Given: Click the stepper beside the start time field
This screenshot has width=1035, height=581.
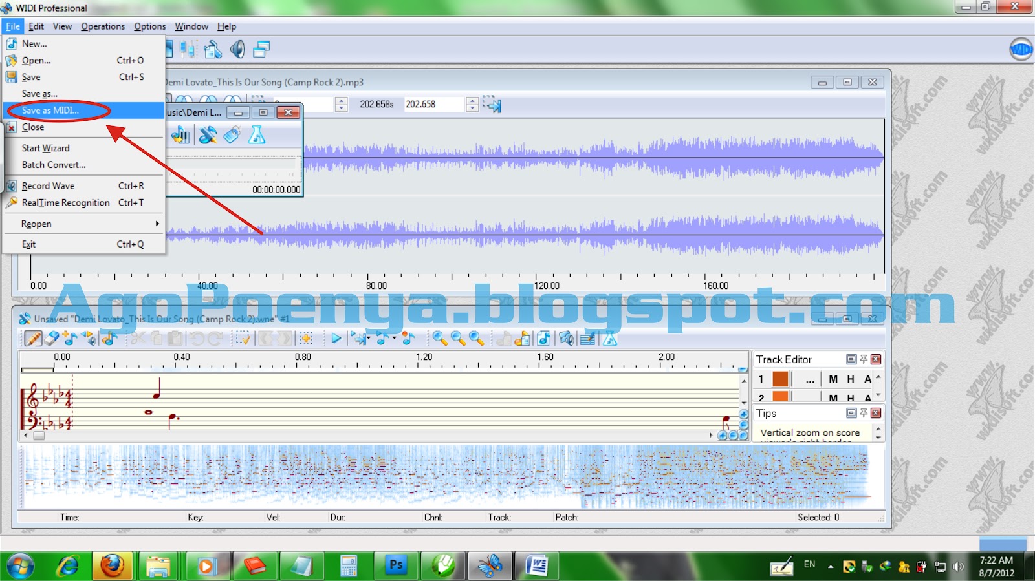Looking at the screenshot, I should click(342, 104).
